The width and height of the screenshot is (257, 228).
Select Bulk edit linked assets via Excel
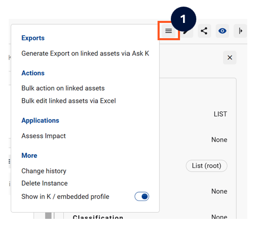point(68,101)
